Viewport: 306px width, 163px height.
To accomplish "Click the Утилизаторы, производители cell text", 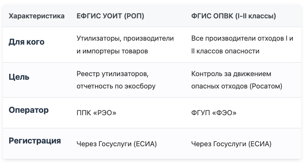I will point(125,38).
